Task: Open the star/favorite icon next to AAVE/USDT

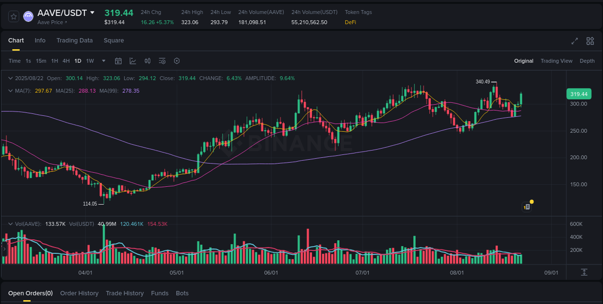Action: coord(13,16)
